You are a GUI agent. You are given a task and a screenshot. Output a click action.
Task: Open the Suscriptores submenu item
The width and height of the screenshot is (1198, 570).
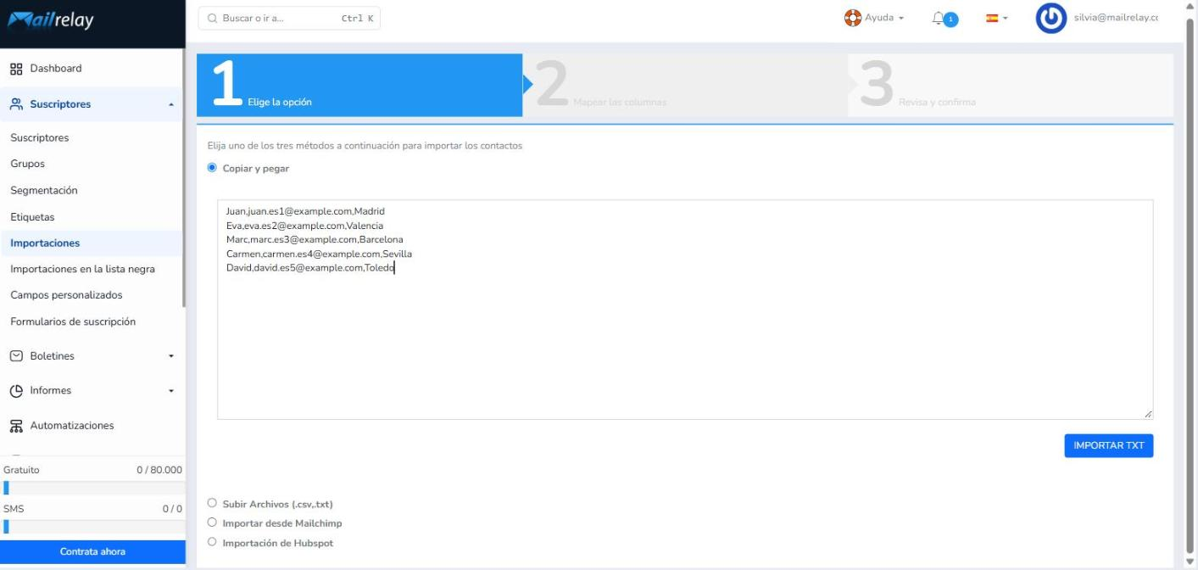pos(40,137)
